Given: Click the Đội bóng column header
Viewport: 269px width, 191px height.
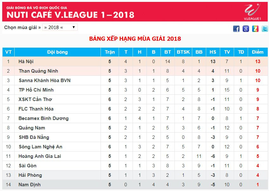Looking at the screenshot, I should (x=57, y=52).
